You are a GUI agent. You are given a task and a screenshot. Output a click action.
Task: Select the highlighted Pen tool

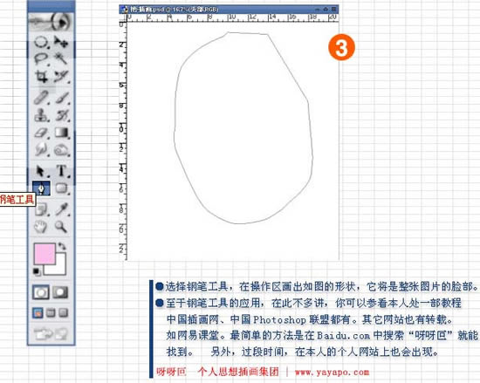click(41, 188)
